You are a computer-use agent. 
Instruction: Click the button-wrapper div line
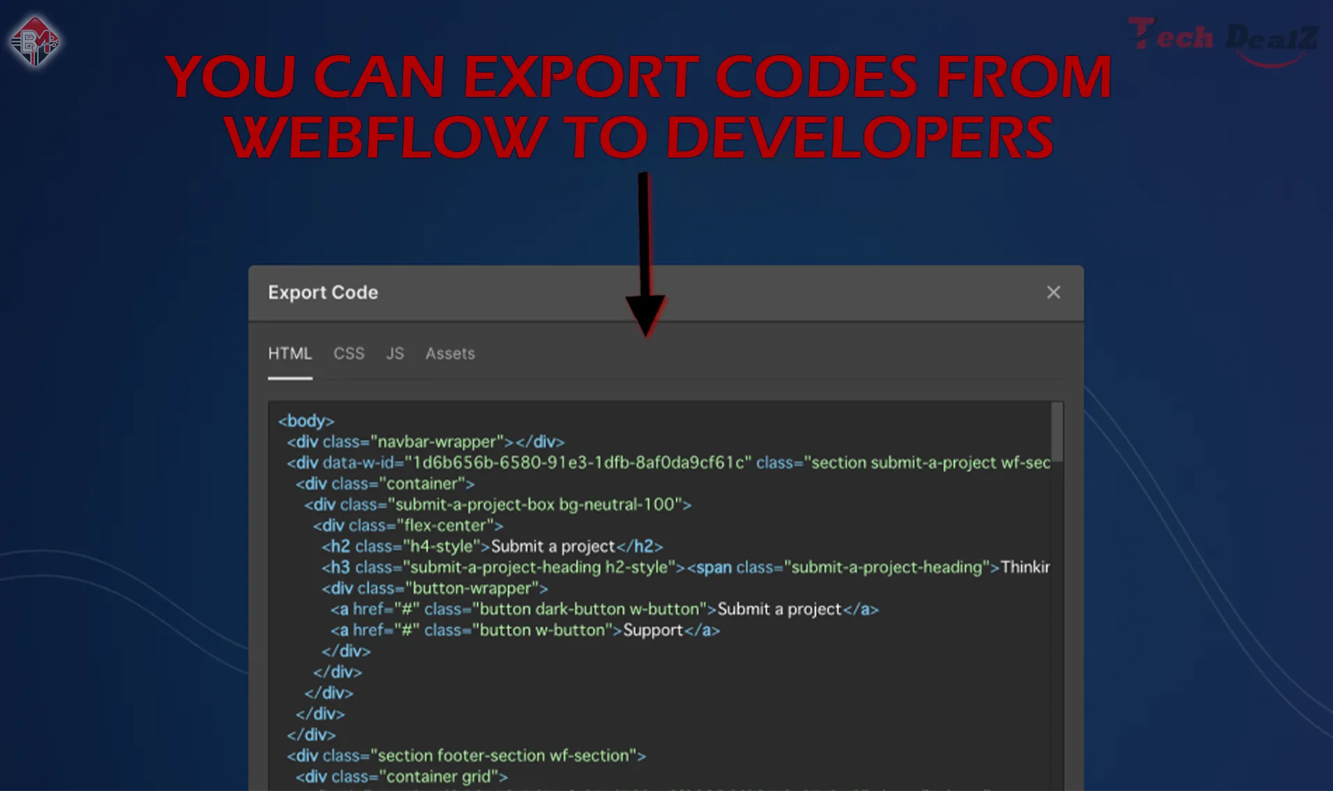pyautogui.click(x=435, y=588)
